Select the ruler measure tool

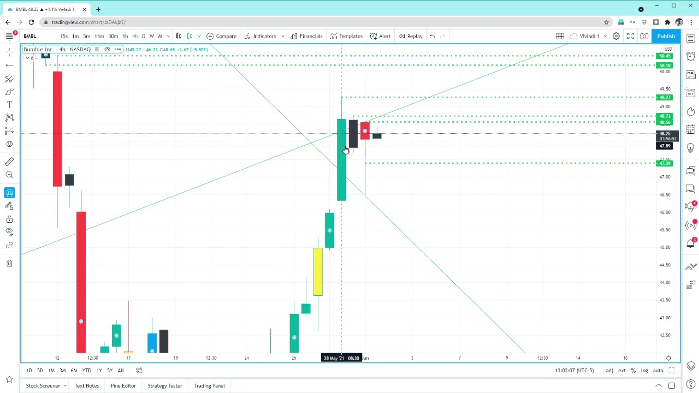tap(9, 162)
